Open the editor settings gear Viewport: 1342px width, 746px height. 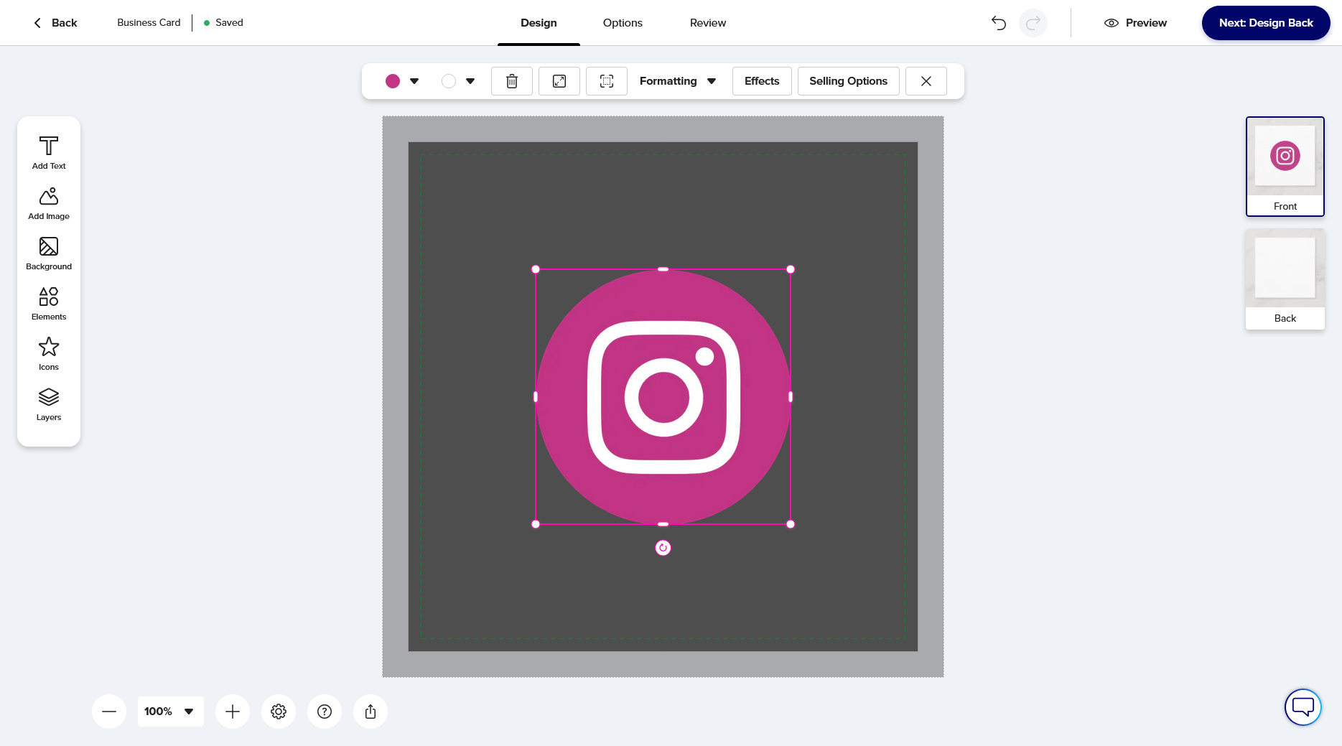tap(279, 712)
